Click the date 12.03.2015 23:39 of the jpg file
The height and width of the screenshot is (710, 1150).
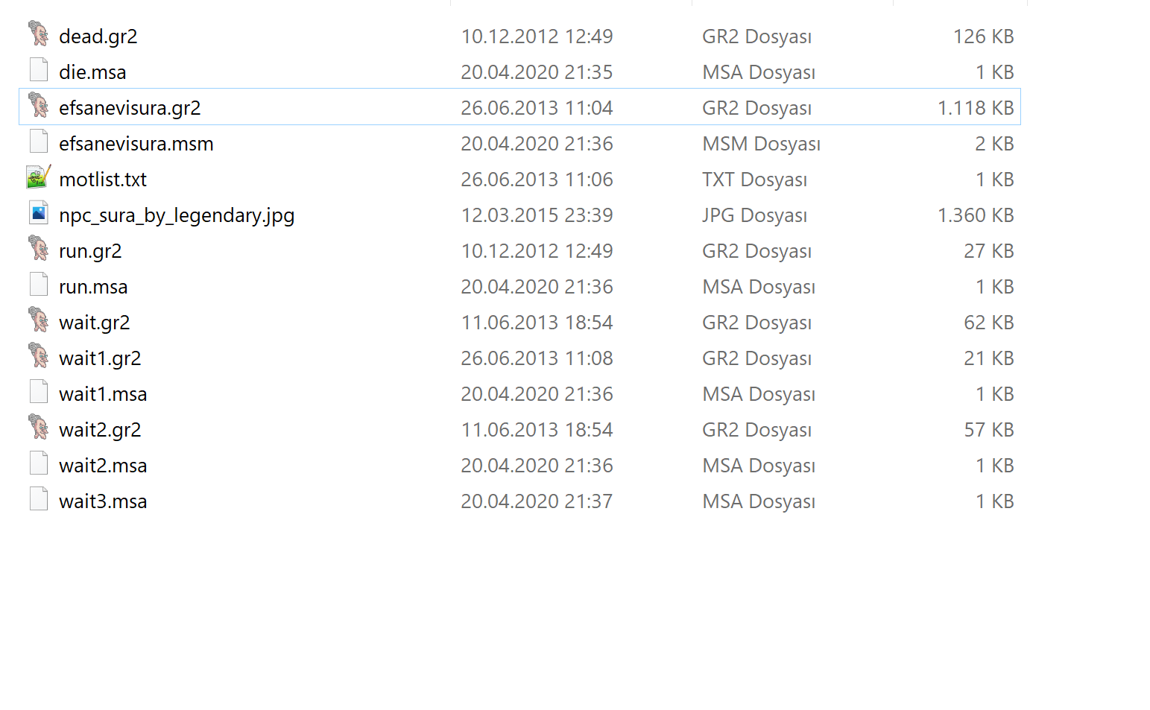(537, 215)
